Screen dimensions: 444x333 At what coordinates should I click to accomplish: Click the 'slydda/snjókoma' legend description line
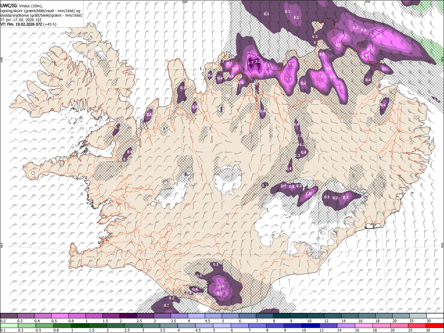click(x=41, y=15)
